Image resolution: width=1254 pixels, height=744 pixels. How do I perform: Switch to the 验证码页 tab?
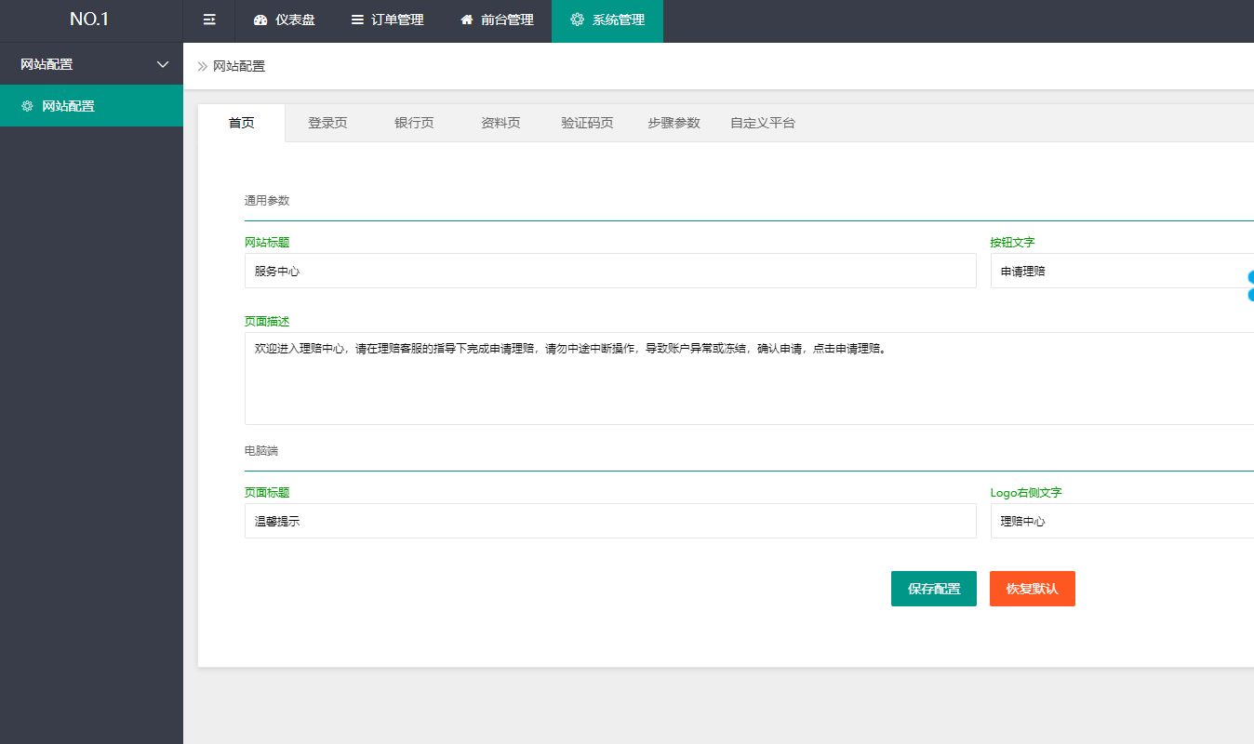(x=587, y=123)
